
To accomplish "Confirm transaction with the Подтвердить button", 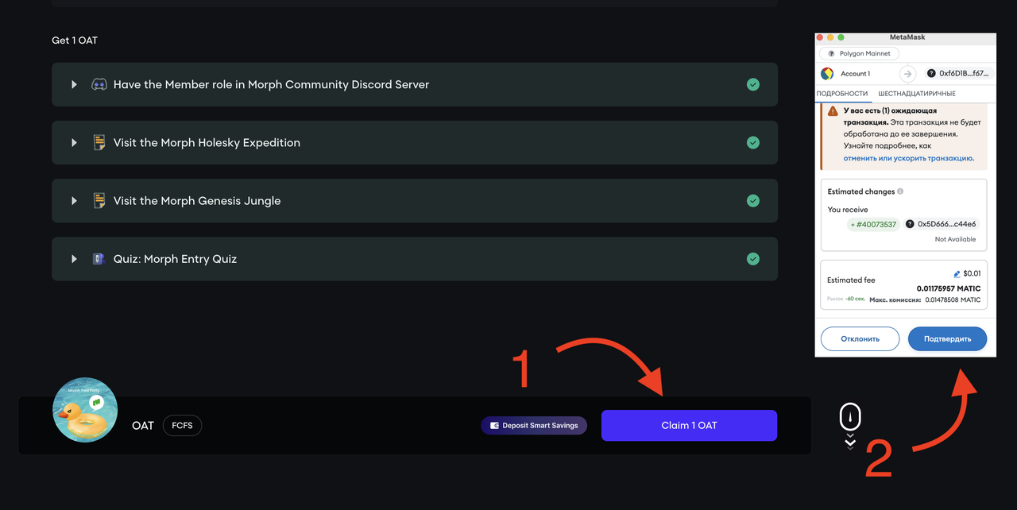I will point(947,339).
